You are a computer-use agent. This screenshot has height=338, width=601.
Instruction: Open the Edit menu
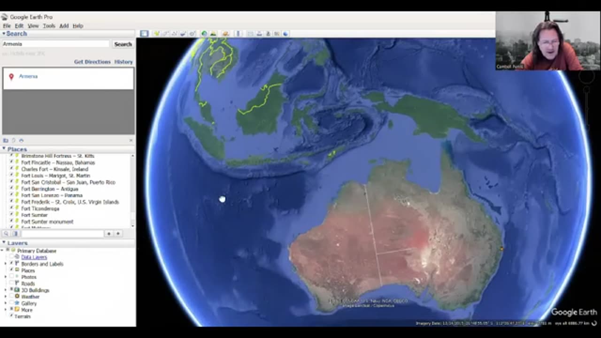click(19, 26)
